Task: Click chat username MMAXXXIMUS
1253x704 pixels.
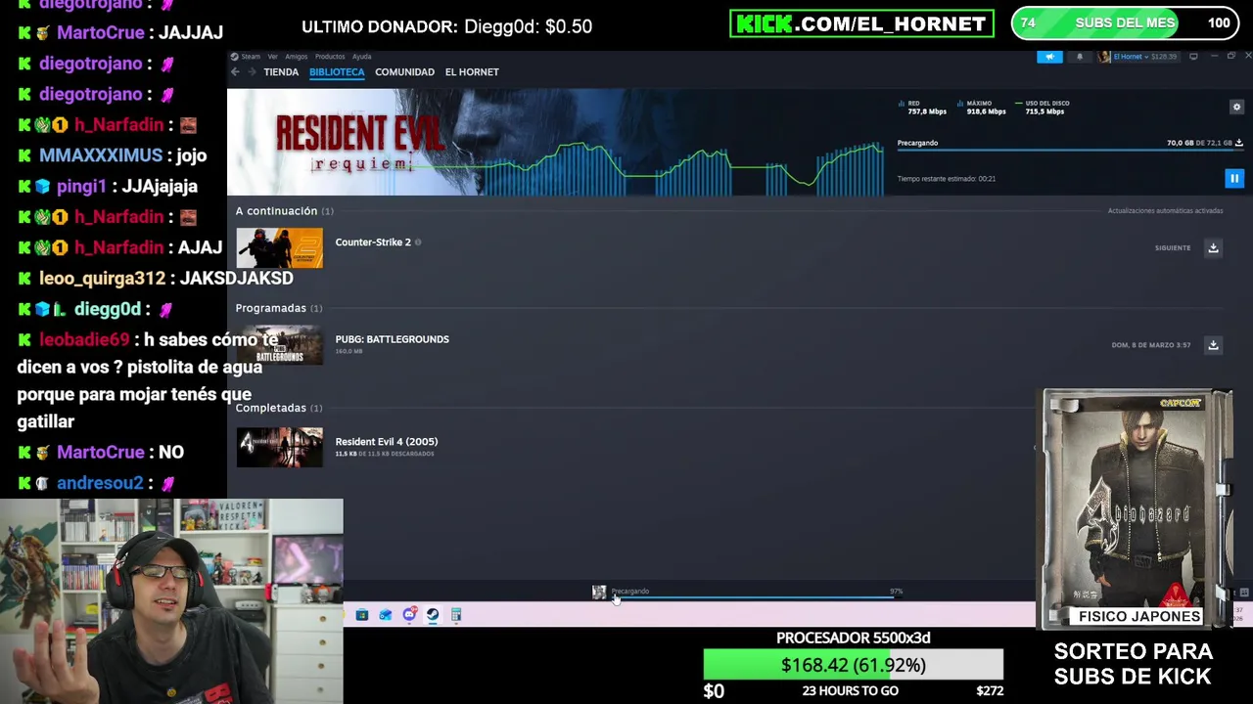Action: (x=101, y=155)
